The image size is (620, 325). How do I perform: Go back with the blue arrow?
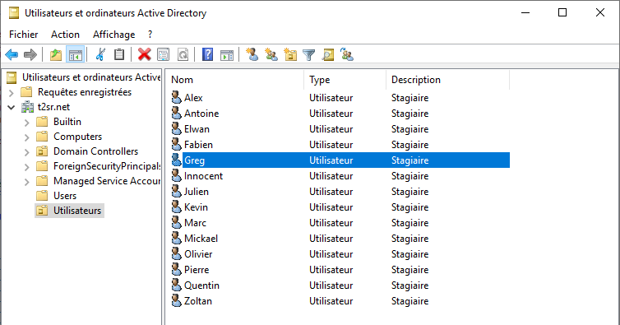12,54
